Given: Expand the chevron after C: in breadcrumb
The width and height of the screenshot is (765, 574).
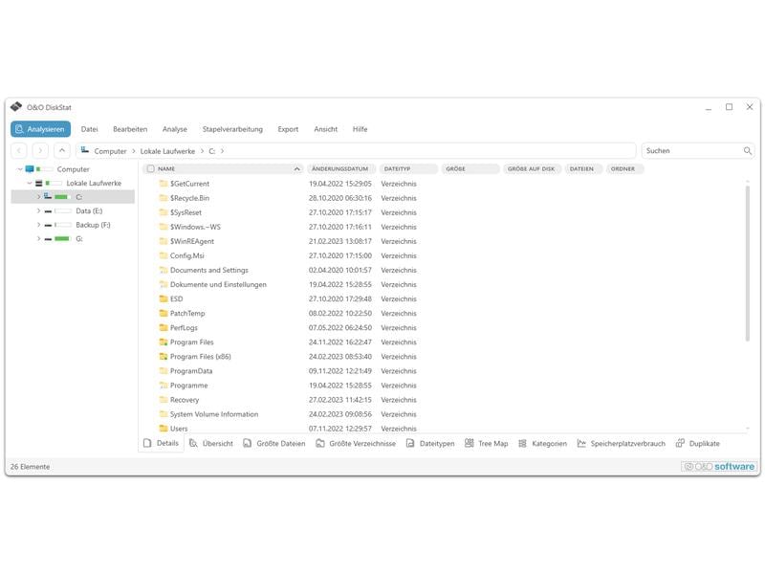Looking at the screenshot, I should pos(222,151).
